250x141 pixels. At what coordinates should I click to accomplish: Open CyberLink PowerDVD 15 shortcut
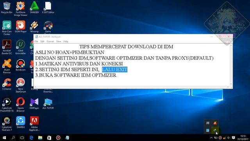click(x=7, y=105)
